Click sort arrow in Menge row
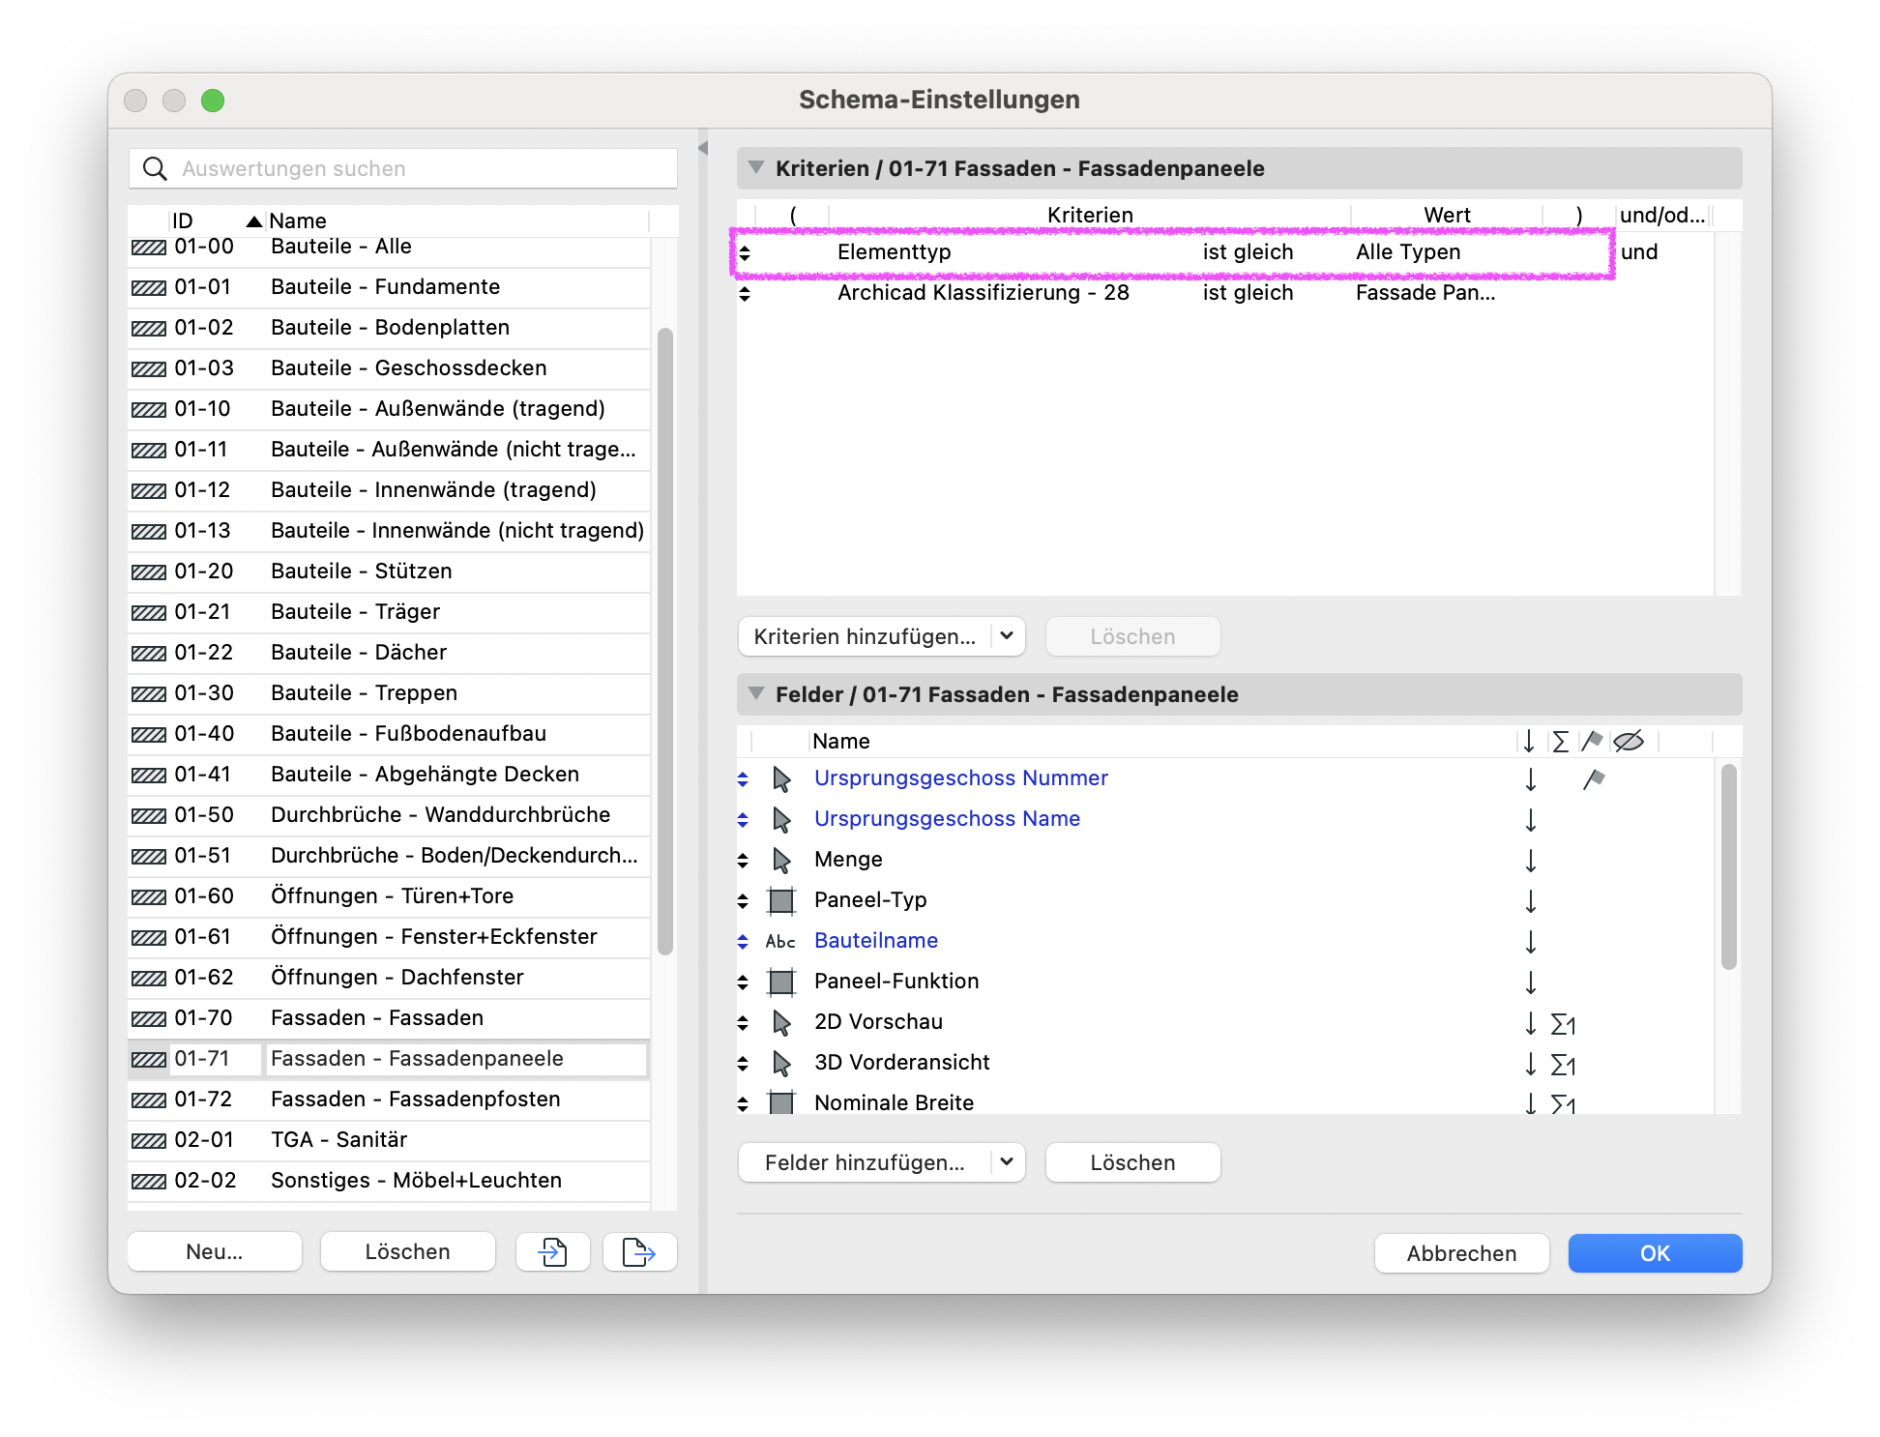The height and width of the screenshot is (1437, 1880). coord(1531,860)
